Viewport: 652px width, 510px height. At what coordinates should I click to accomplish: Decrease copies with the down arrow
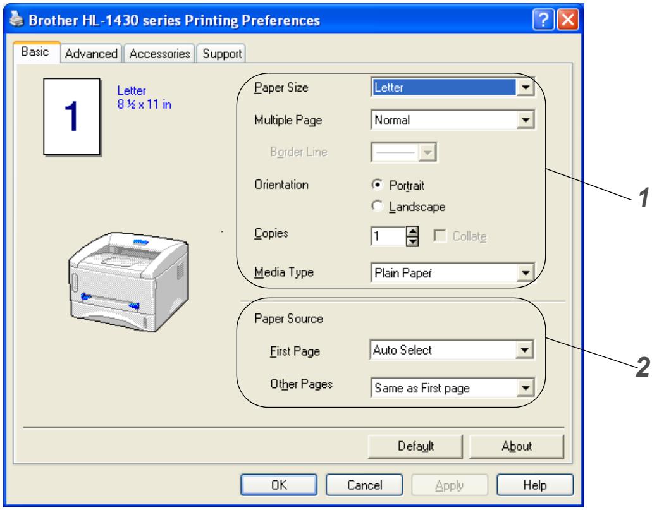[x=412, y=241]
